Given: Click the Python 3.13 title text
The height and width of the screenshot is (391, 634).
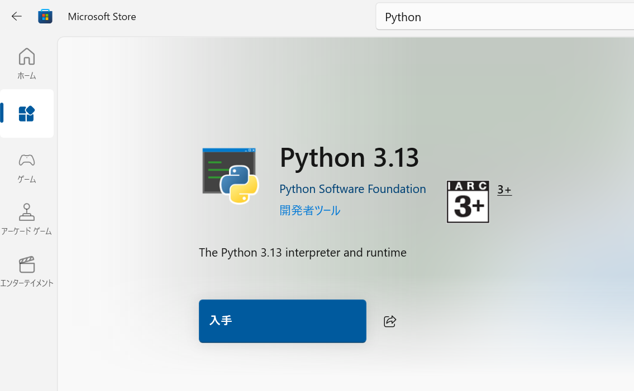Looking at the screenshot, I should [349, 157].
